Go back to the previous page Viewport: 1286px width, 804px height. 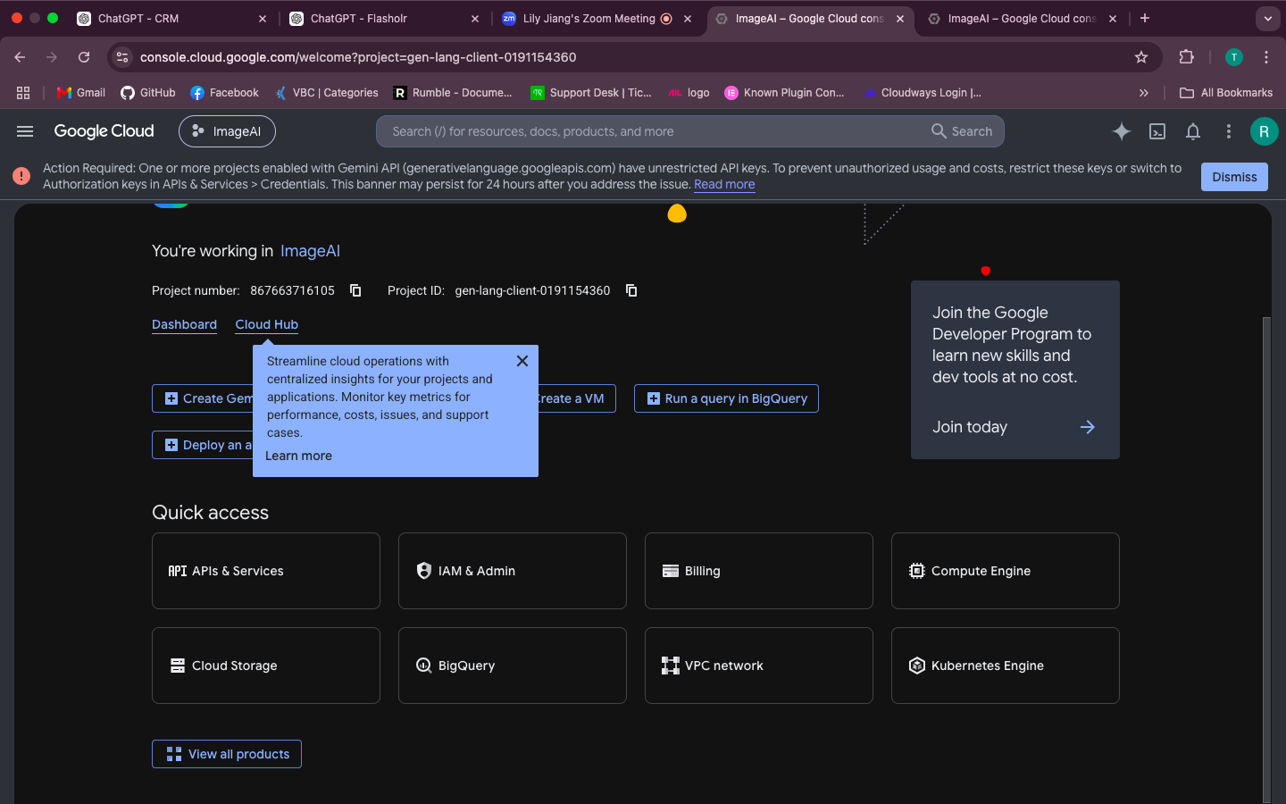pyautogui.click(x=20, y=57)
